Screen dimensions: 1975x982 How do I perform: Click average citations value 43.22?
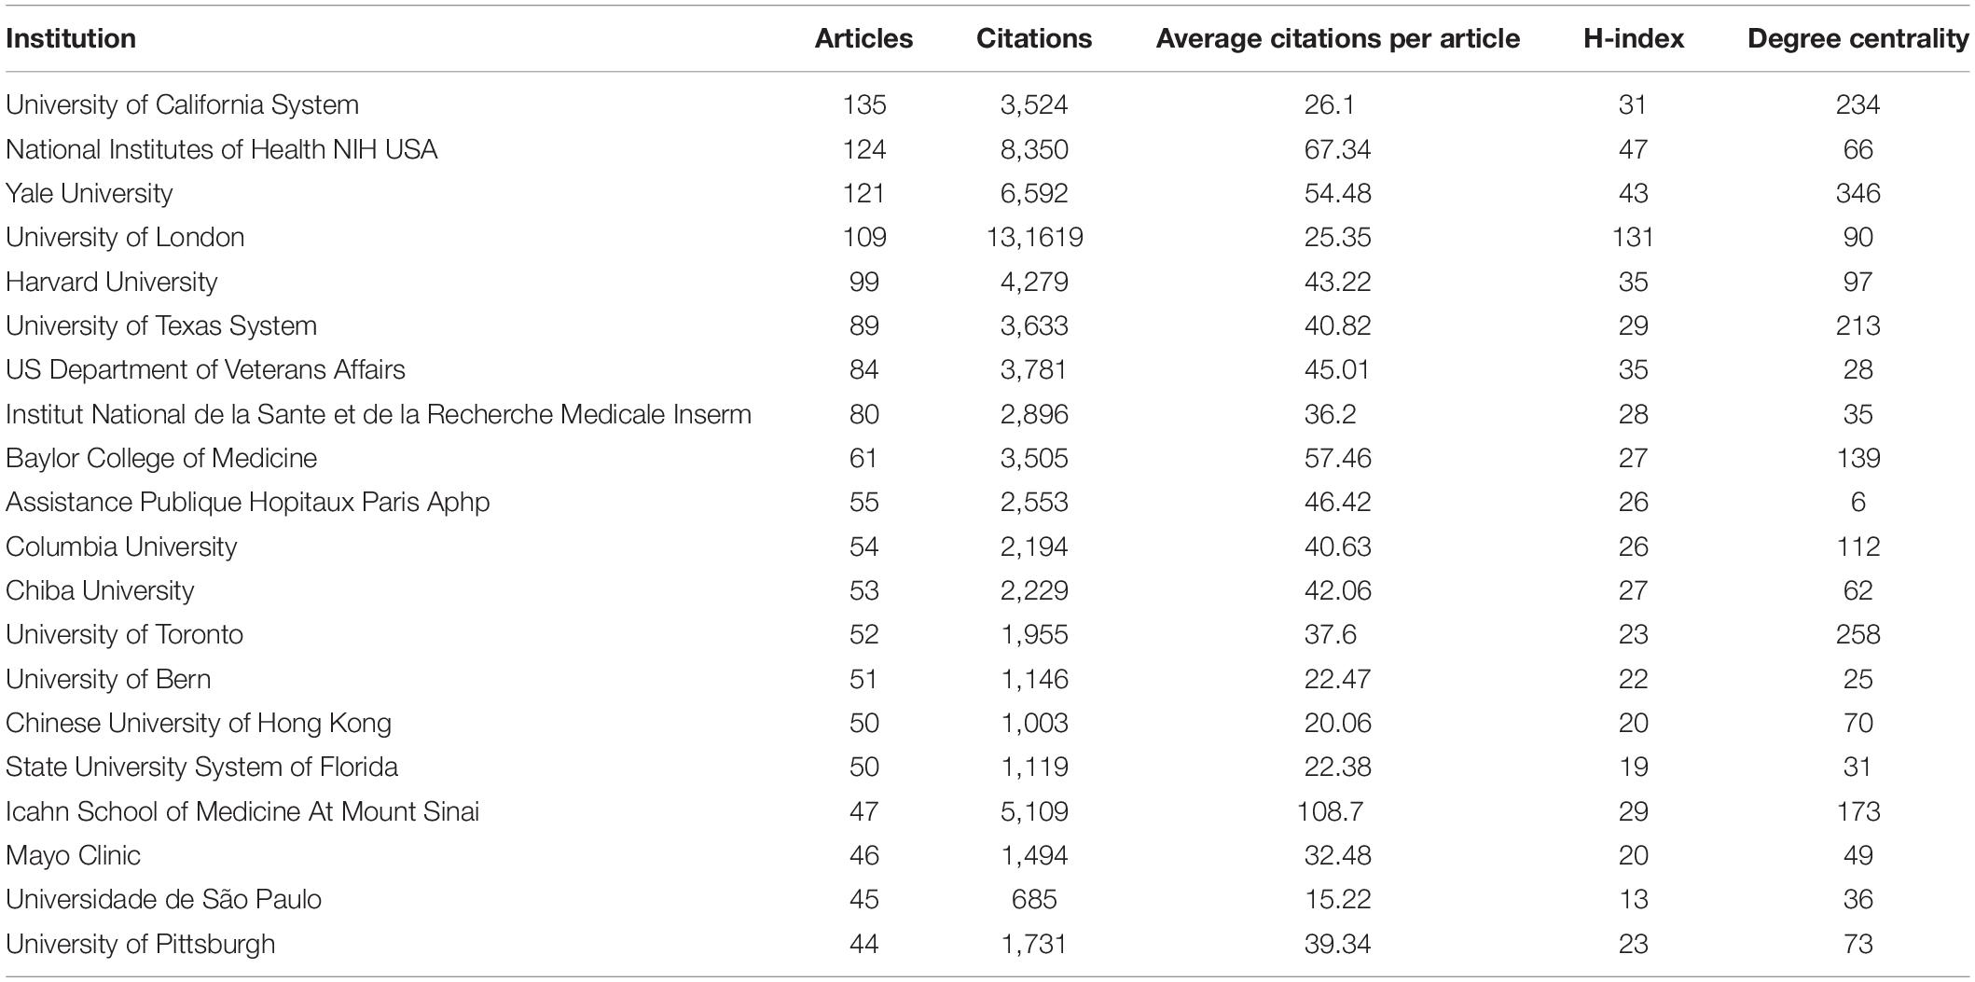[1338, 282]
